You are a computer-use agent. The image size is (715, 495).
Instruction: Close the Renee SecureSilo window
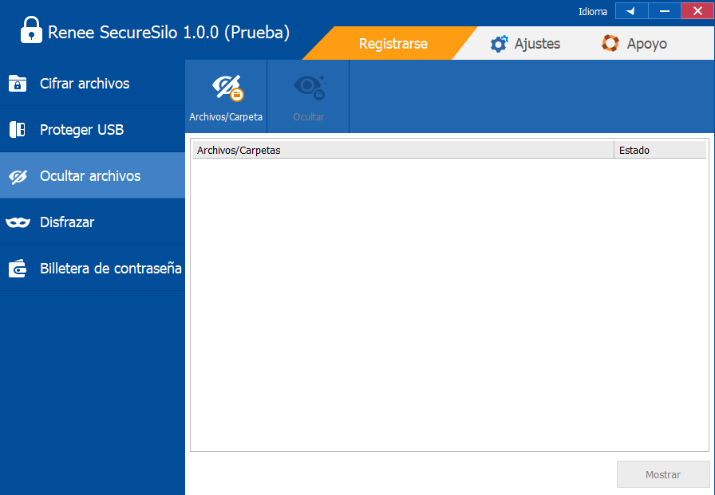697,11
